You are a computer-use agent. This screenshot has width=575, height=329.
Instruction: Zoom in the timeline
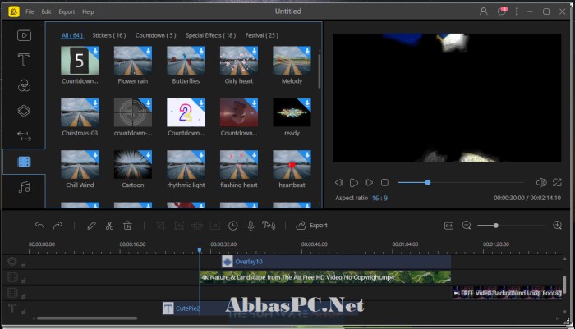point(558,226)
